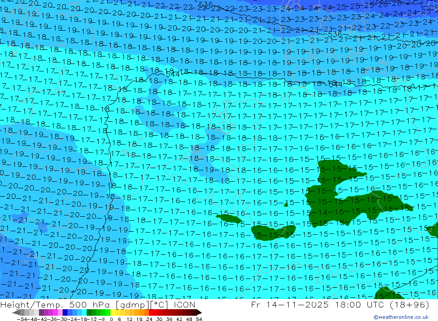Pick the pure red swatch above 24

pos(151,313)
